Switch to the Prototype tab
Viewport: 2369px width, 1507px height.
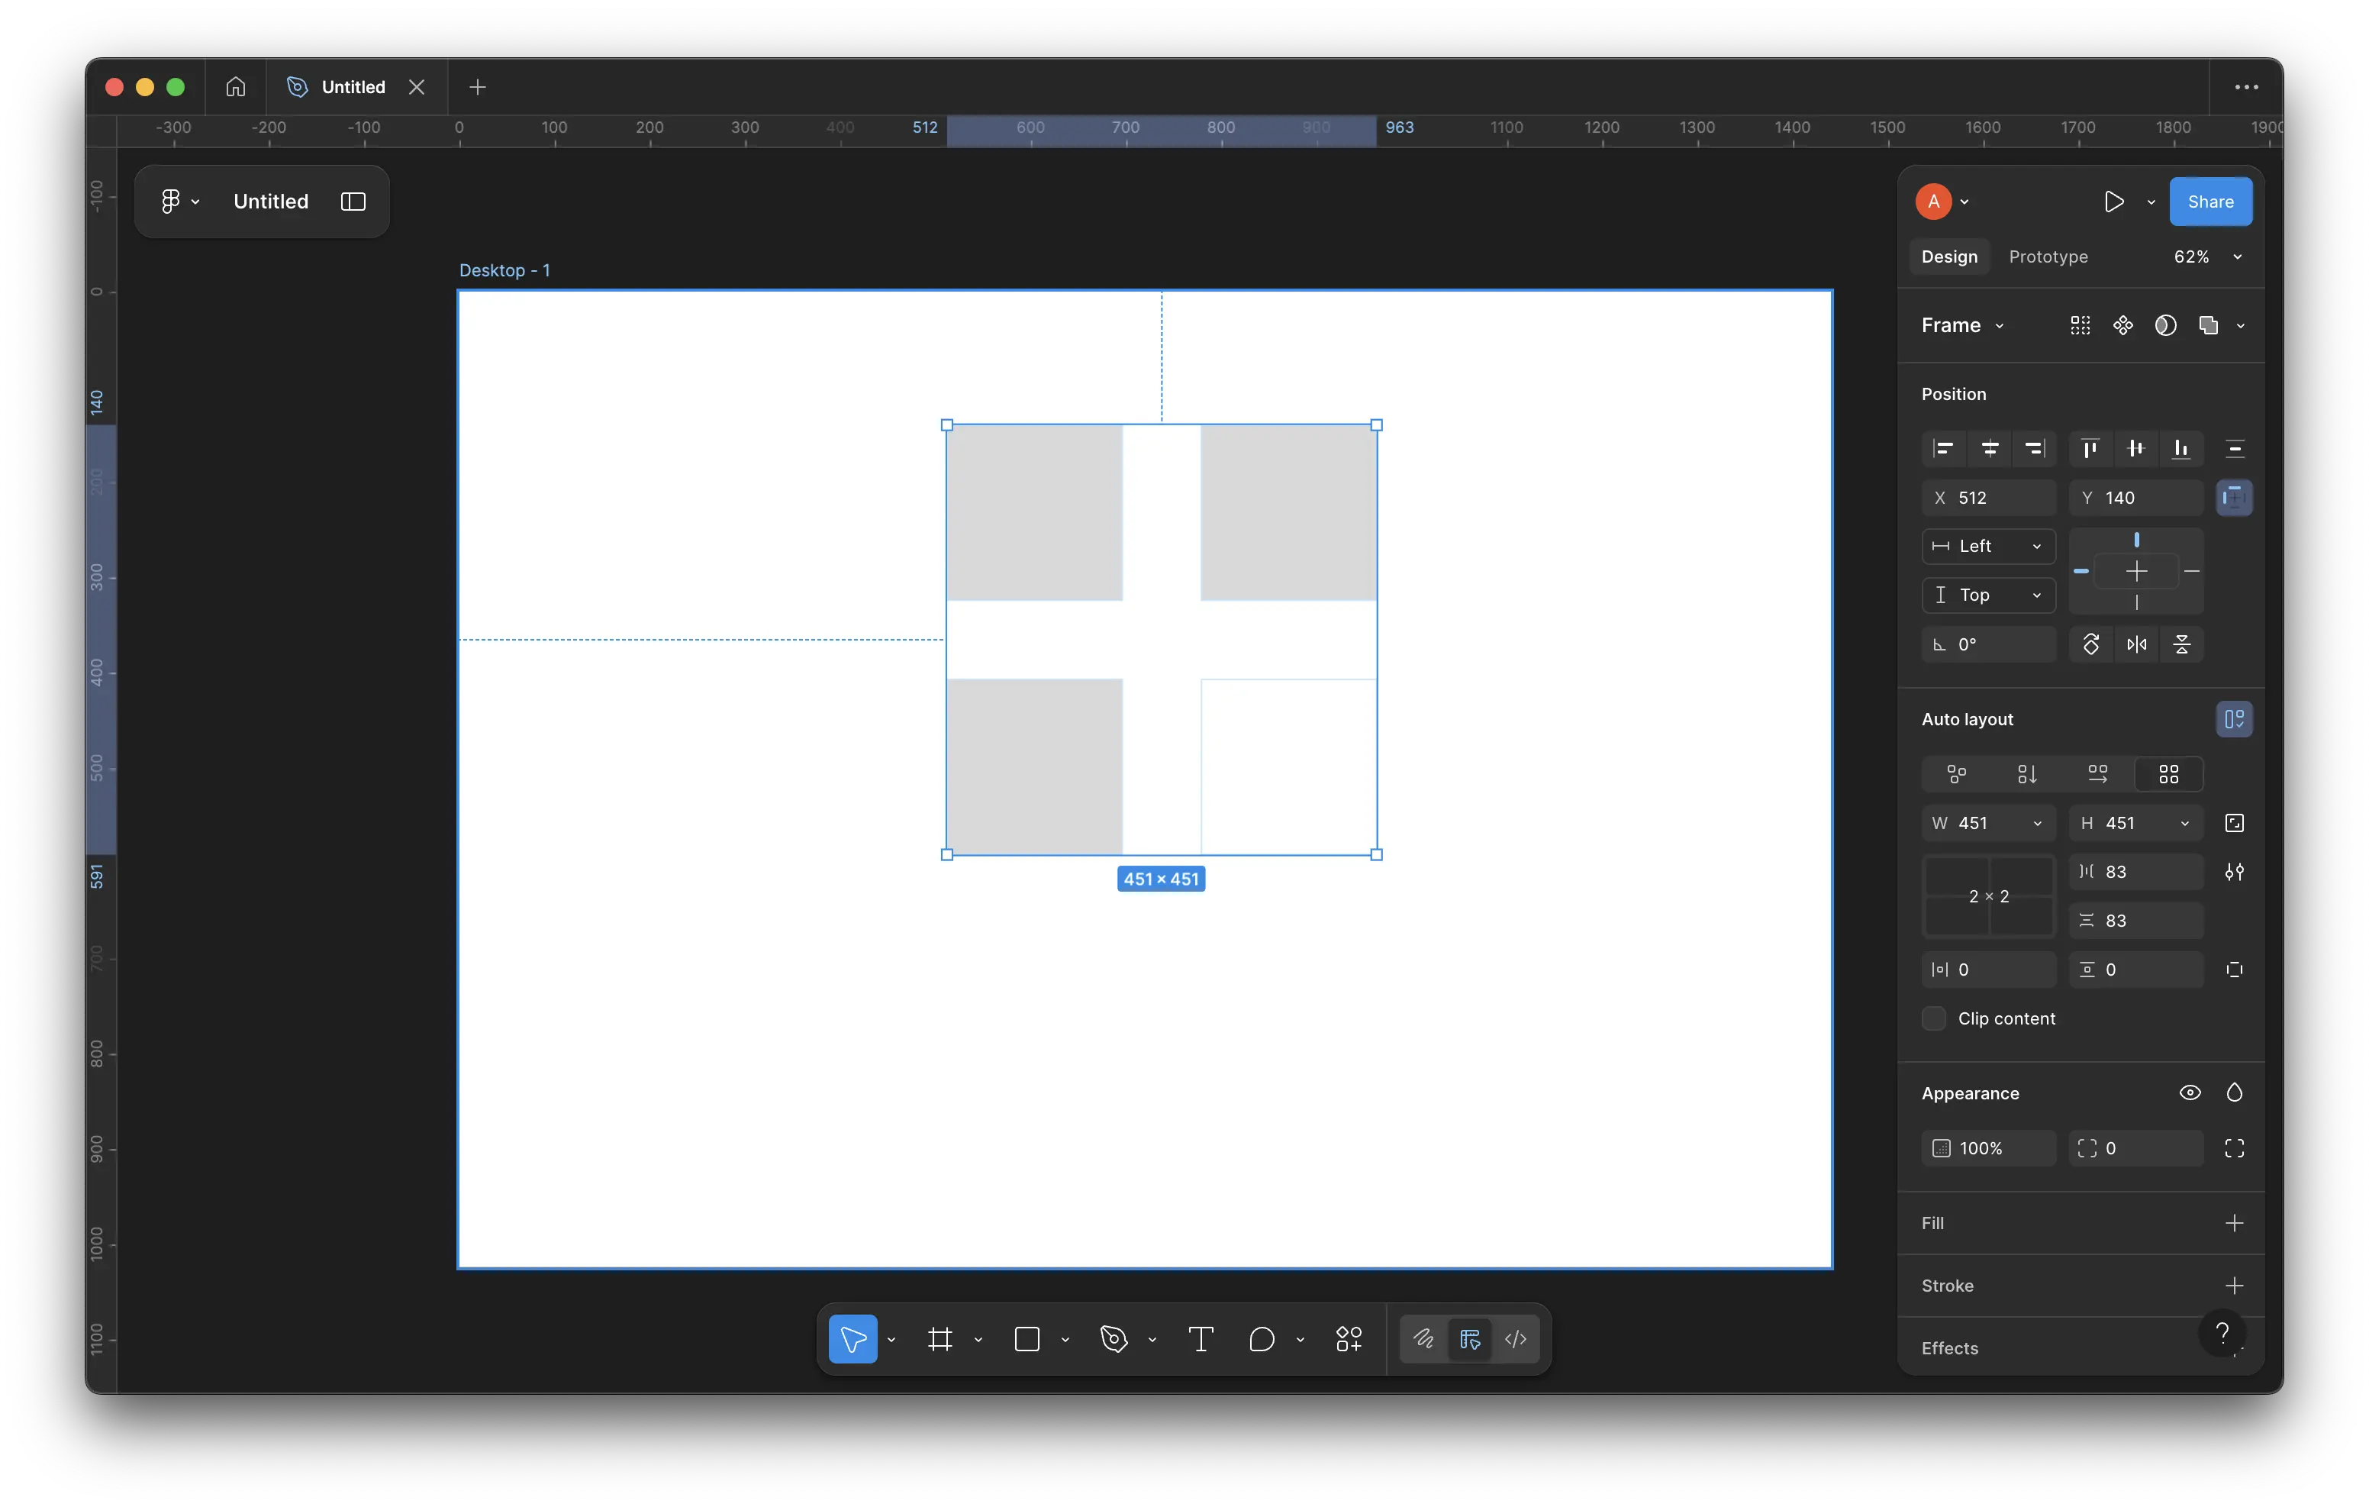(2047, 257)
